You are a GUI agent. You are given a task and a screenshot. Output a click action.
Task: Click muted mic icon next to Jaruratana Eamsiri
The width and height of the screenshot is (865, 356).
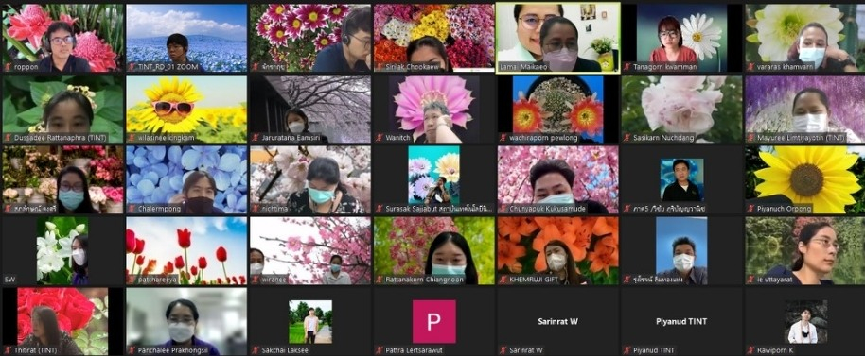point(256,138)
